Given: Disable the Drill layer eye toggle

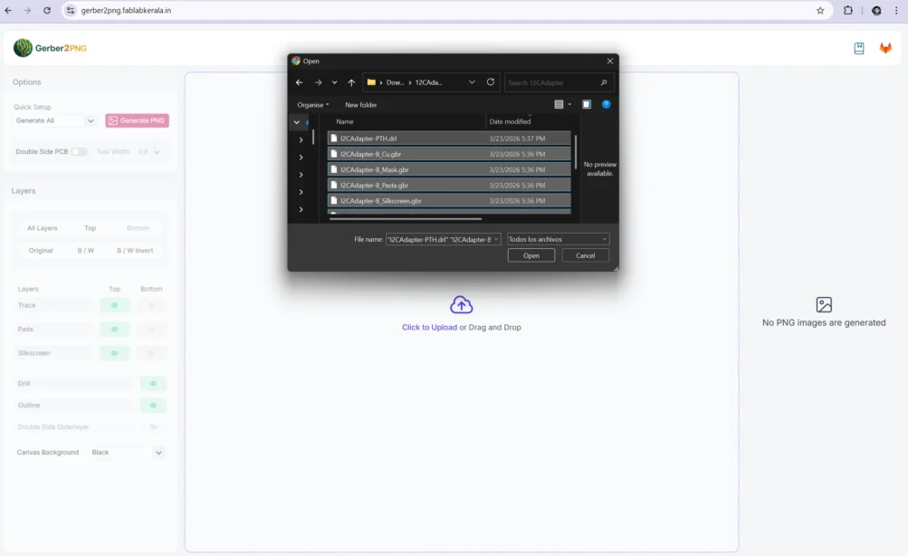Looking at the screenshot, I should [x=152, y=383].
